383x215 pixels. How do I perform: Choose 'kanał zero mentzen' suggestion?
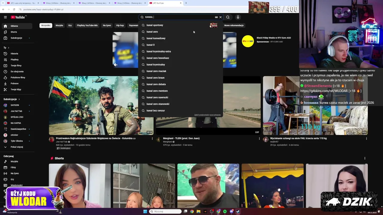coord(180,91)
